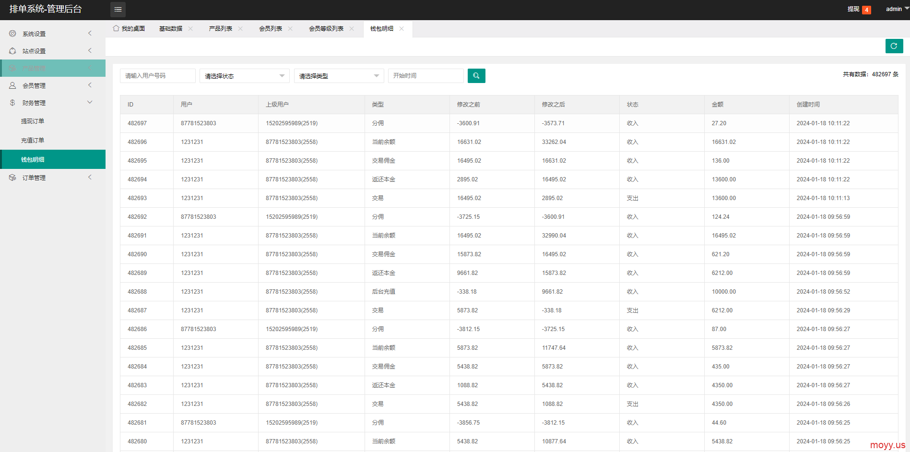Click amount 10000.00 in row 482688

pyautogui.click(x=724, y=292)
